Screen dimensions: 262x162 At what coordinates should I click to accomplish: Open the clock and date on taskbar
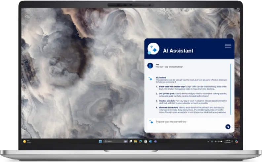[x=227, y=141]
